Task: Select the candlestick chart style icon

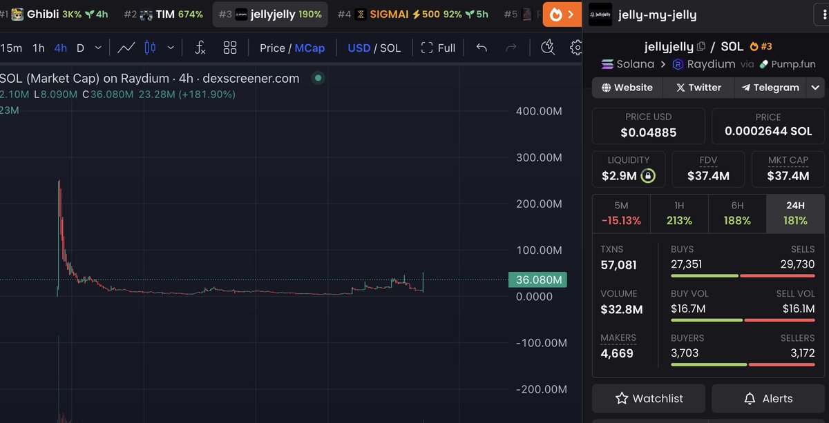Action: 150,48
